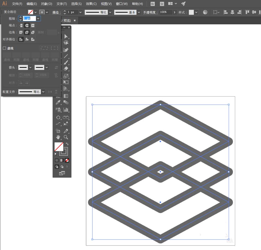This screenshot has height=250, width=261.
Task: Click the 不透明度 opacity label link
Action: 150,12
